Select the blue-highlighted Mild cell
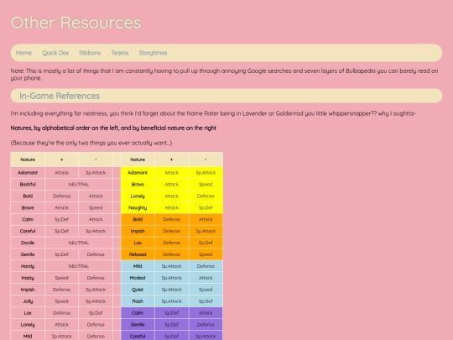Image resolution: width=453 pixels, height=340 pixels. (138, 266)
